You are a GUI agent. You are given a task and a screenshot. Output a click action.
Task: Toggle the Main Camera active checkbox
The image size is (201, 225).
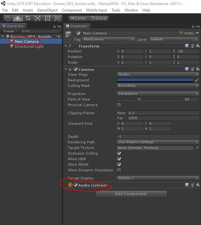click(x=79, y=33)
